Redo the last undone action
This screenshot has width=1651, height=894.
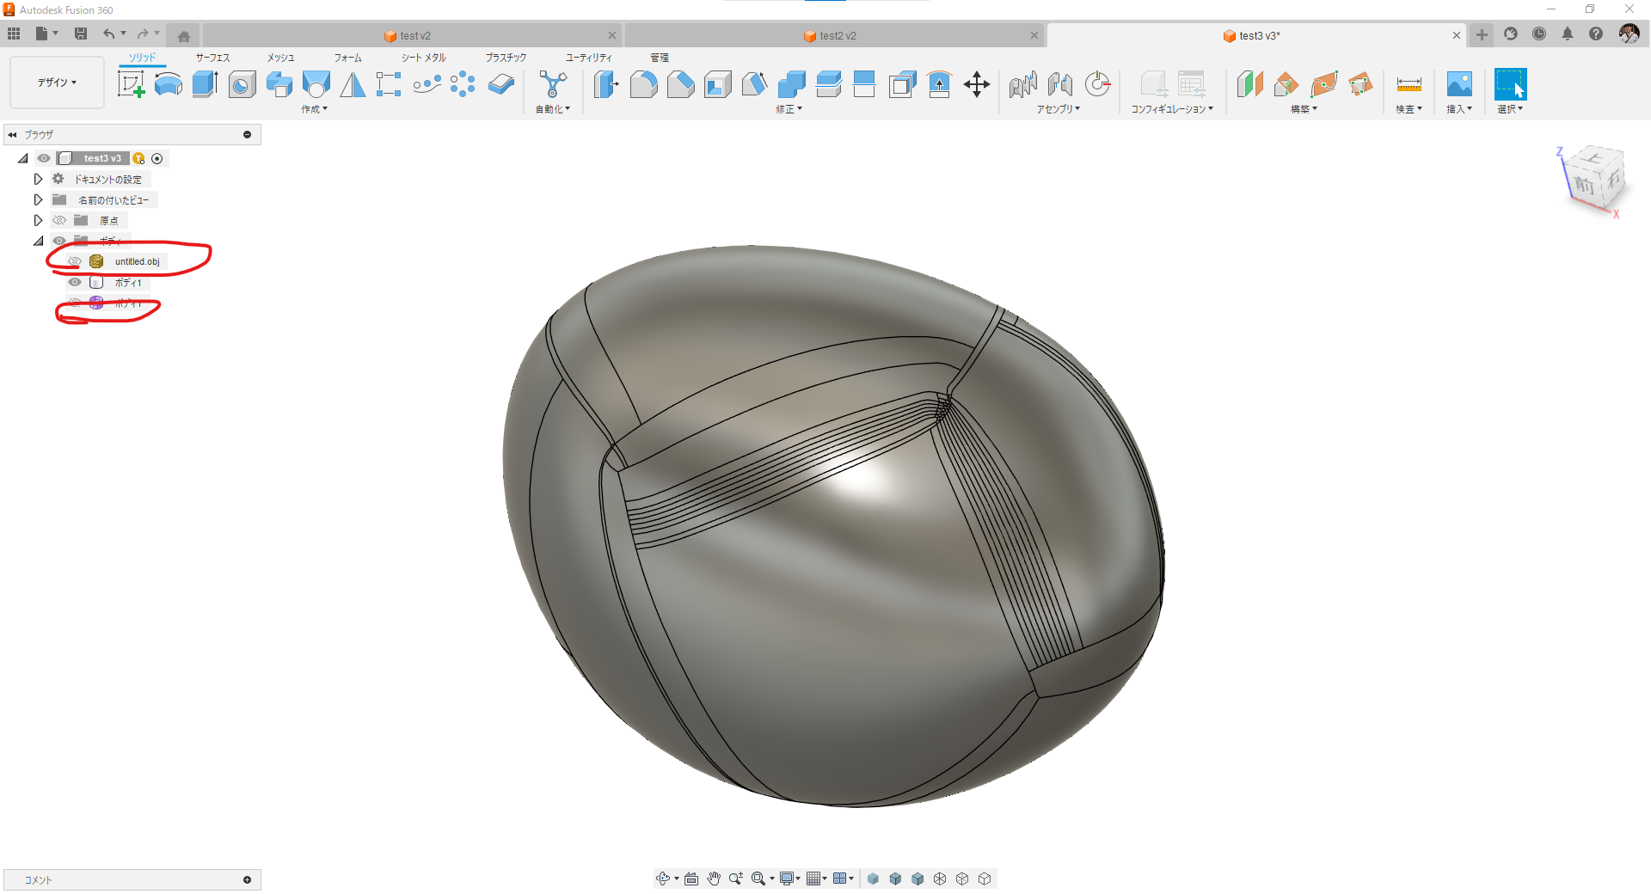point(143,34)
